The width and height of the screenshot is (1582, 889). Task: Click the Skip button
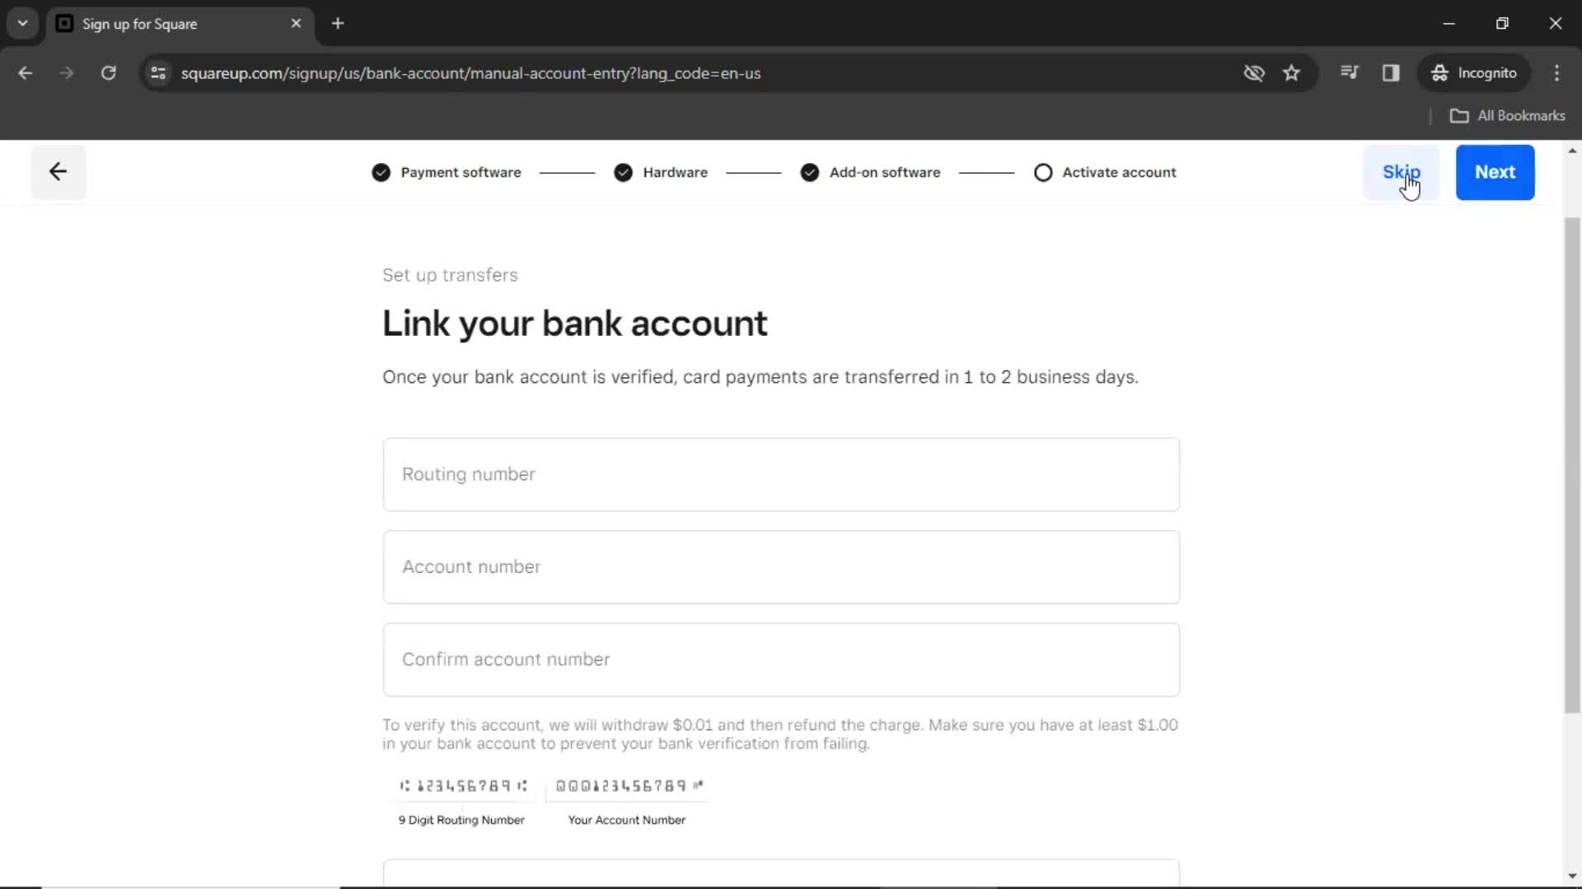point(1402,171)
